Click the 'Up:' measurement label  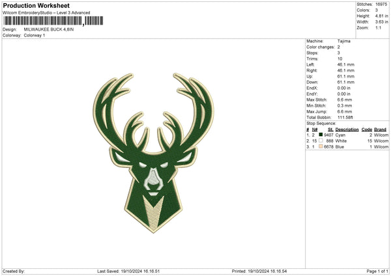tap(310, 76)
